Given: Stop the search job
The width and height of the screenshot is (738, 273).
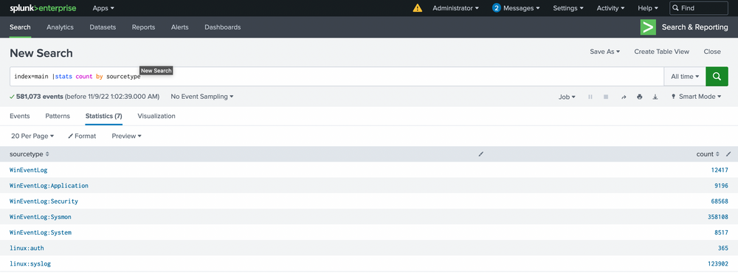Looking at the screenshot, I should (x=606, y=97).
